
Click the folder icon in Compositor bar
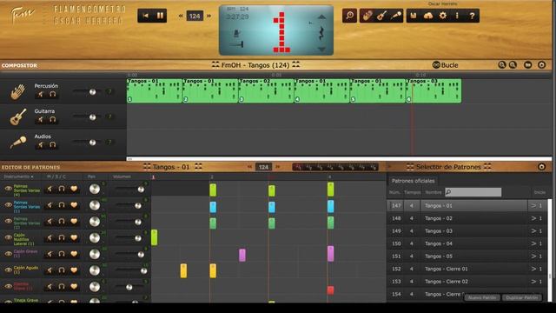(527, 65)
